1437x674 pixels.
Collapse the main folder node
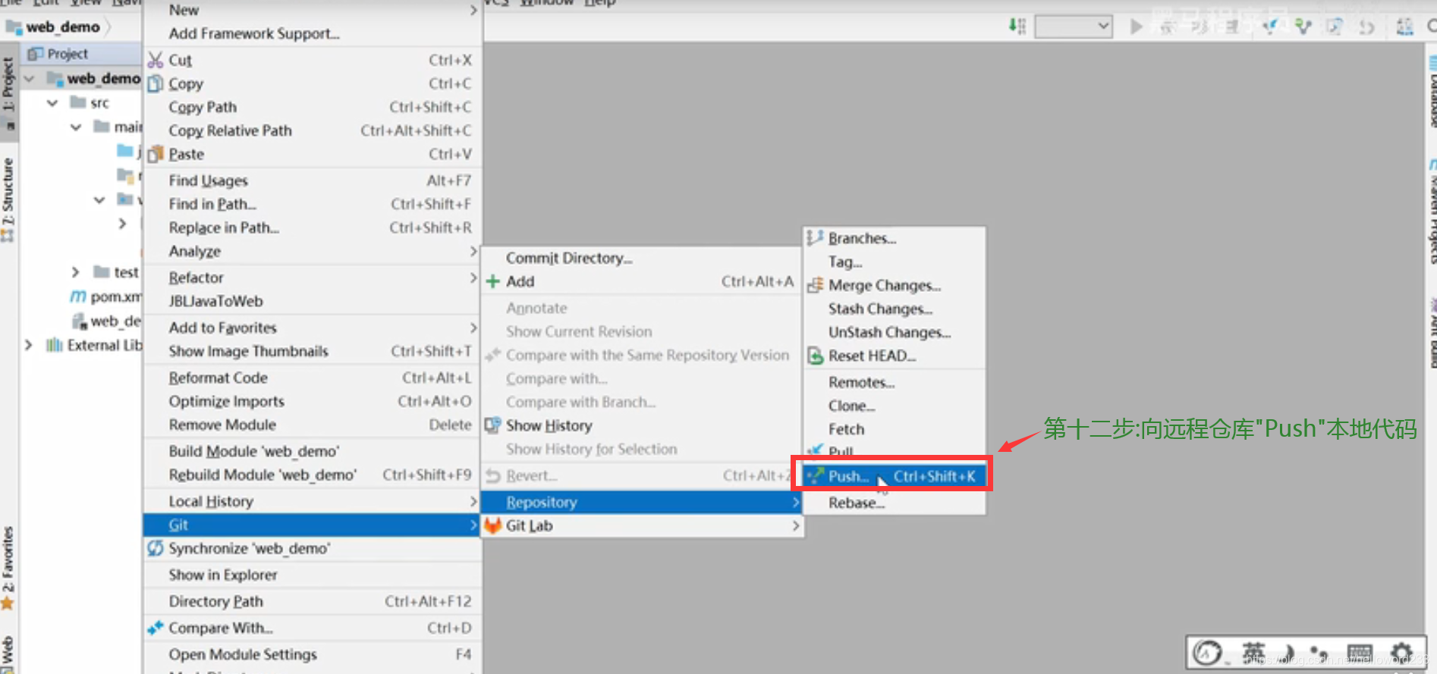tap(76, 127)
